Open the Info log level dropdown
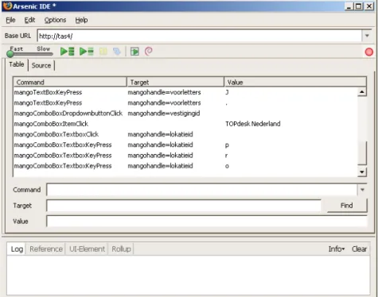 click(x=337, y=249)
